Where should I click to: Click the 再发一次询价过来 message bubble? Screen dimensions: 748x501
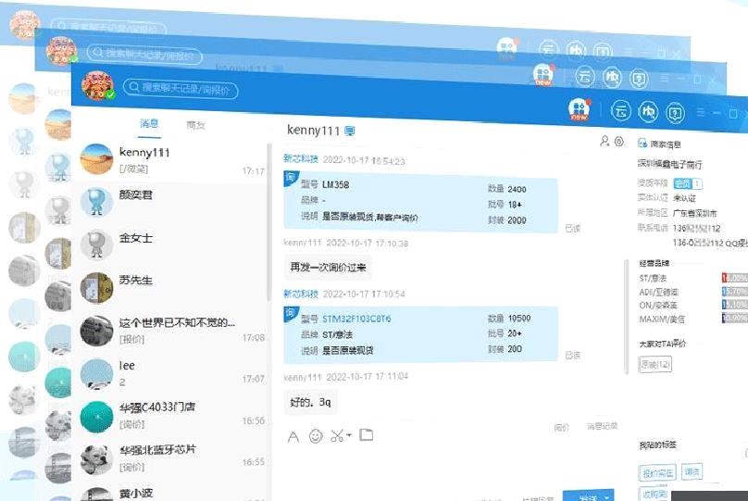click(328, 268)
